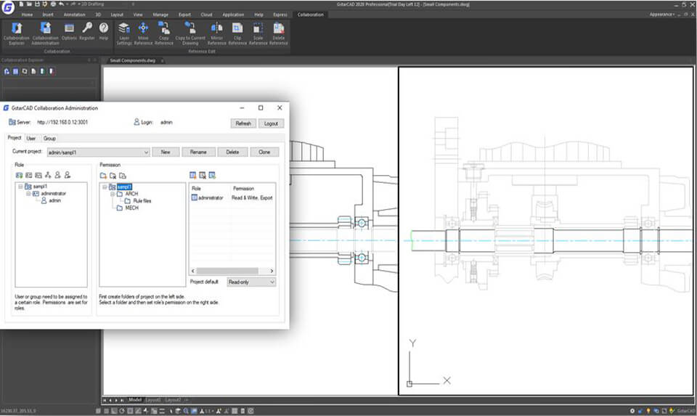The image size is (697, 416).
Task: Click the GstarCAD application logo button
Action: click(8, 7)
